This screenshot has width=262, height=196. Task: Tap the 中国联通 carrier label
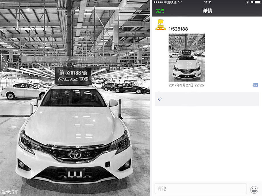170,2
